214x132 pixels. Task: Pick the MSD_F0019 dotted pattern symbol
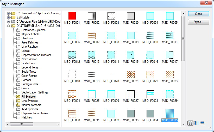point(92,74)
